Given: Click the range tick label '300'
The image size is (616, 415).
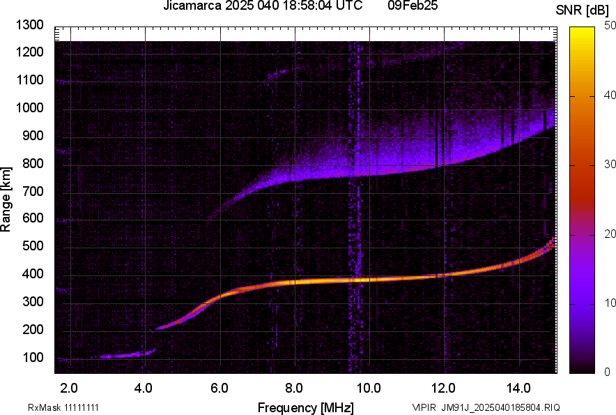Looking at the screenshot, I should point(33,302).
